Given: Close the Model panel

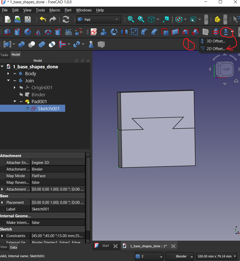Looking at the screenshot, I should (88, 61).
